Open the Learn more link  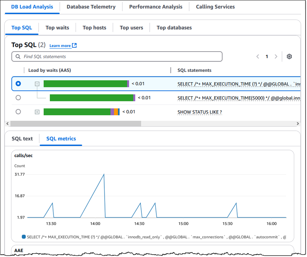[x=60, y=46]
